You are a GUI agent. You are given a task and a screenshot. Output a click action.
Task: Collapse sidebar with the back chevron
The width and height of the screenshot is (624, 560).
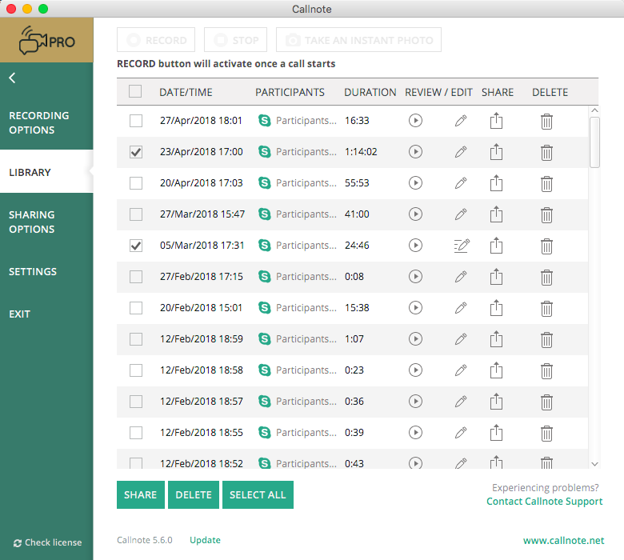(x=13, y=78)
